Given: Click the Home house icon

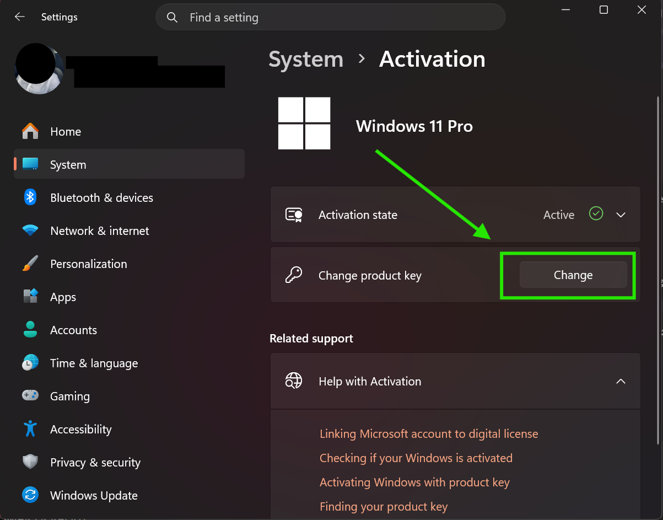Looking at the screenshot, I should click(x=30, y=131).
